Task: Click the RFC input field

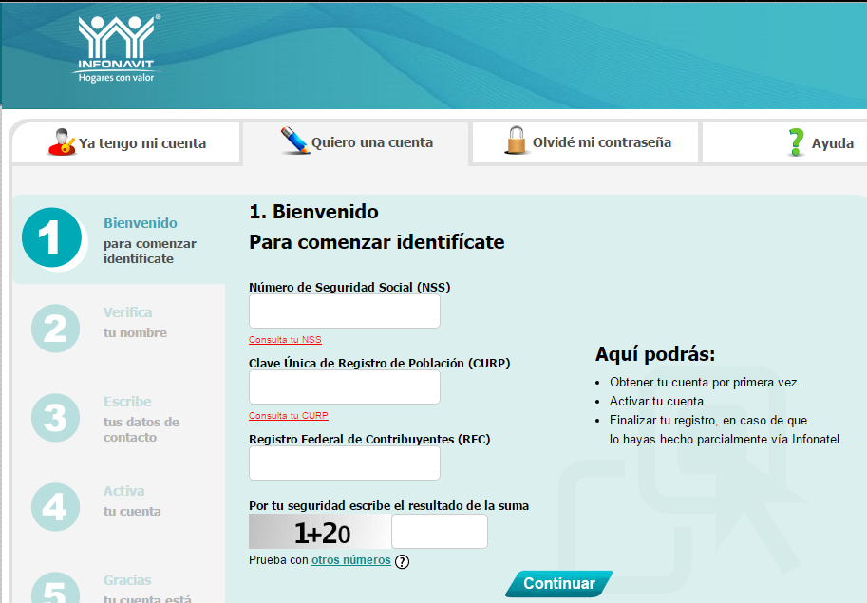Action: tap(344, 462)
